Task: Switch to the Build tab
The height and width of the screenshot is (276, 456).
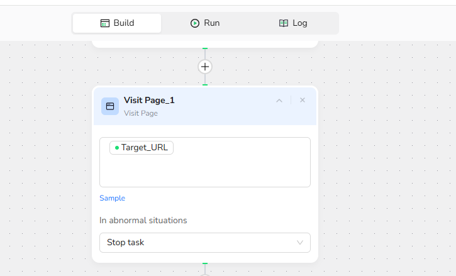Action: point(117,23)
